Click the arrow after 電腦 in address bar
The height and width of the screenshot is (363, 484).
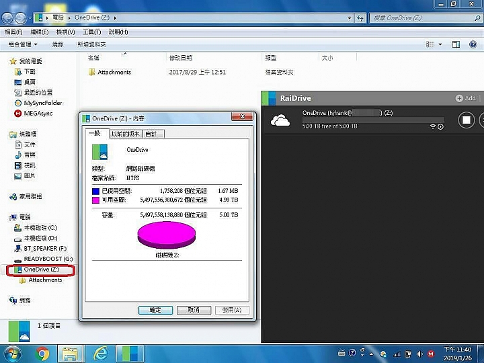point(69,18)
